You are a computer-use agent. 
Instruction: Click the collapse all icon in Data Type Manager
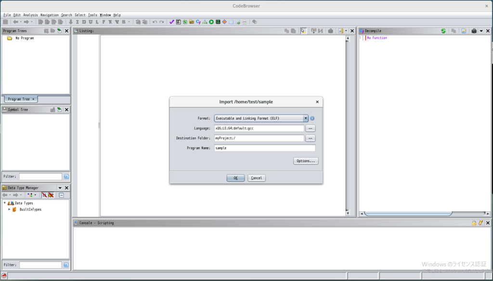click(x=61, y=195)
